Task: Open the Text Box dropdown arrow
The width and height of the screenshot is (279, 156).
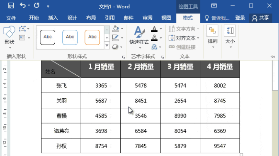Action: pos(29,38)
